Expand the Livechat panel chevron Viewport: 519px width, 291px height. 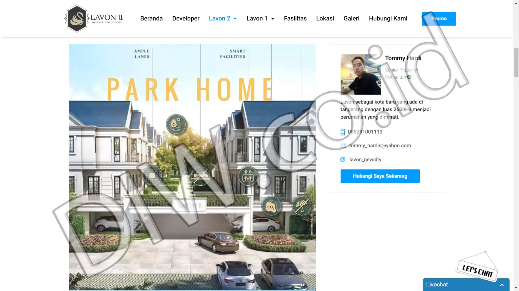coord(502,285)
